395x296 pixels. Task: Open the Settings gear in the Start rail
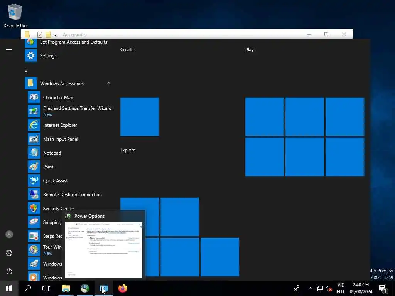(9, 253)
